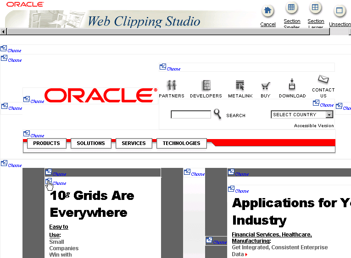351x258 pixels.
Task: Open the SELECT COUNTRY dropdown
Action: click(x=302, y=115)
